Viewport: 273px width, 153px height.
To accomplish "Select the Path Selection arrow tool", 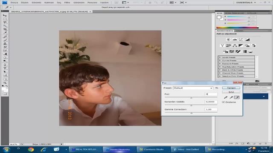I will [x=5, y=72].
